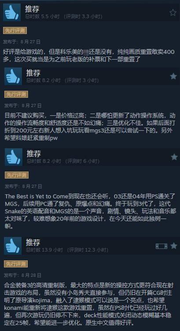Click review text starting 合金装备3的高清重制版
The height and width of the screenshot is (331, 180).
click(x=89, y=304)
